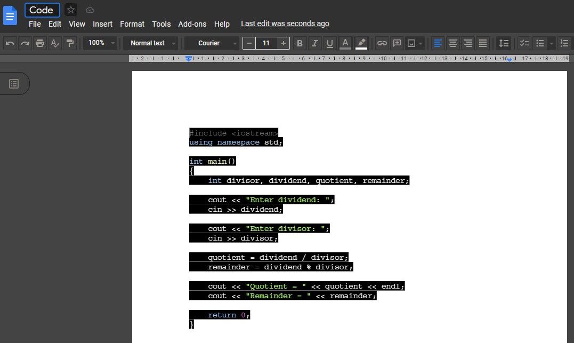Star the Code document
This screenshot has width=574, height=343.
71,10
